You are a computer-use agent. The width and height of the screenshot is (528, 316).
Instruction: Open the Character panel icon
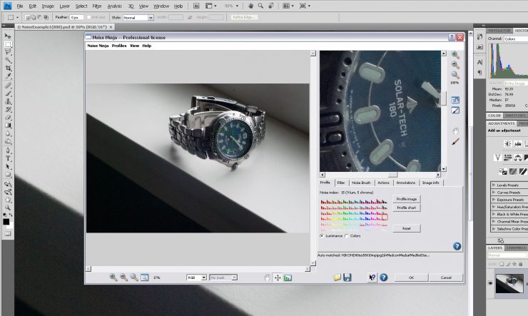coord(480,62)
